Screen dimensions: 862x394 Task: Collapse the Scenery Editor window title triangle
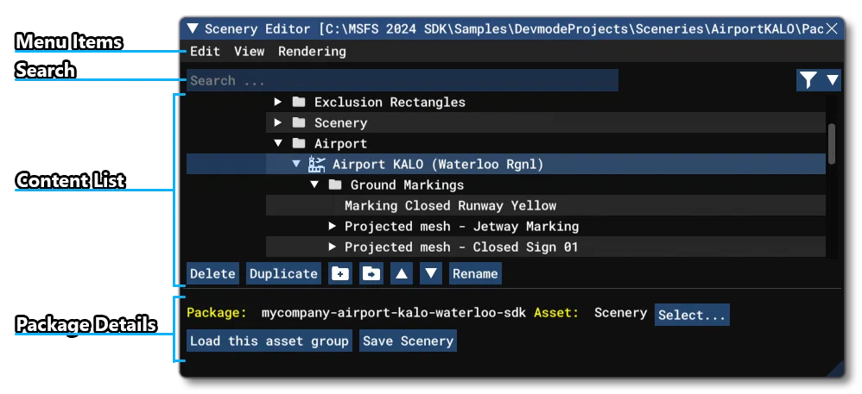click(x=192, y=28)
